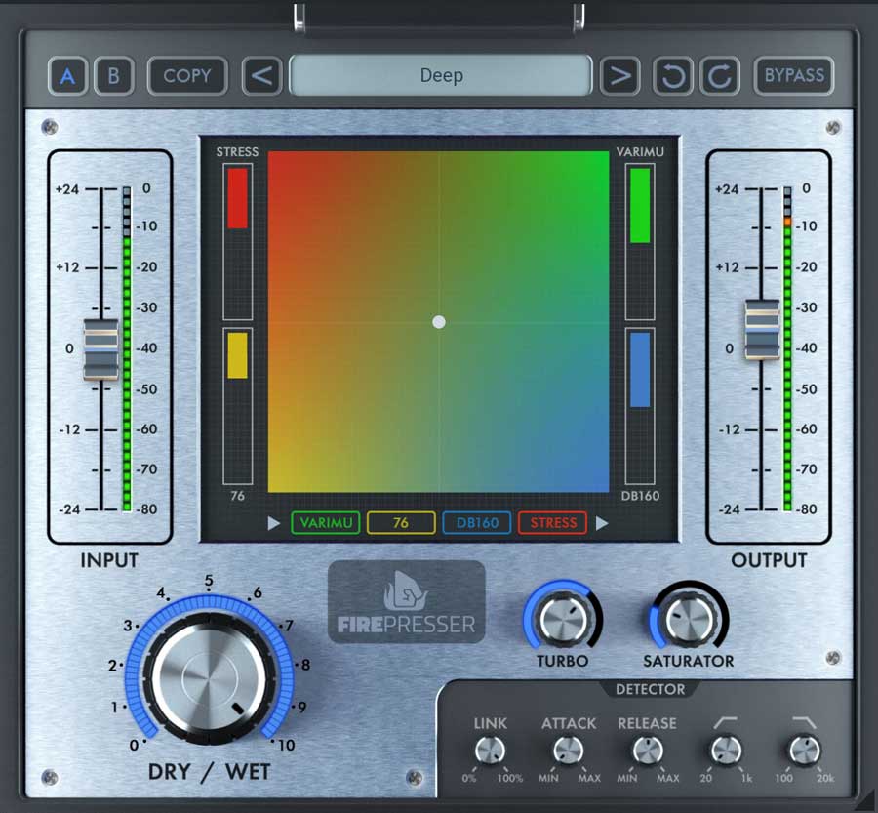This screenshot has height=813, width=878.
Task: Click the RELEASE knob in Detector
Action: pos(648,751)
